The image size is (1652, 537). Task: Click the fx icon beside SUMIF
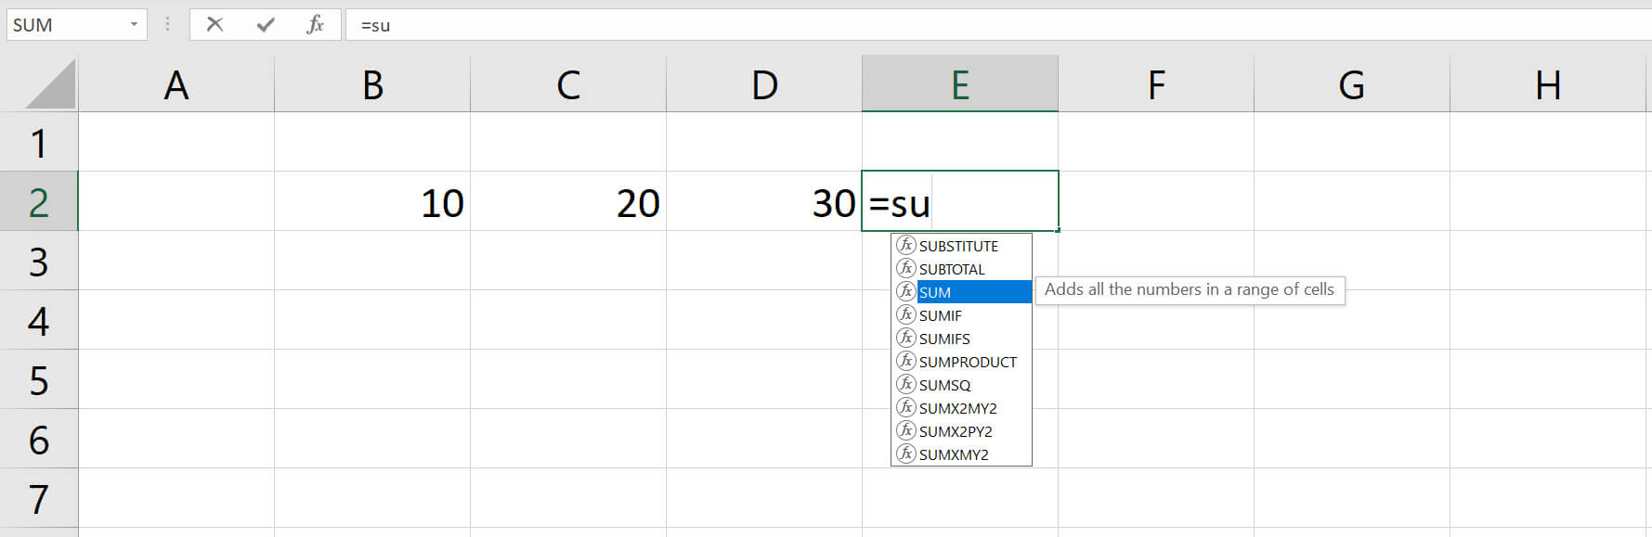[906, 314]
